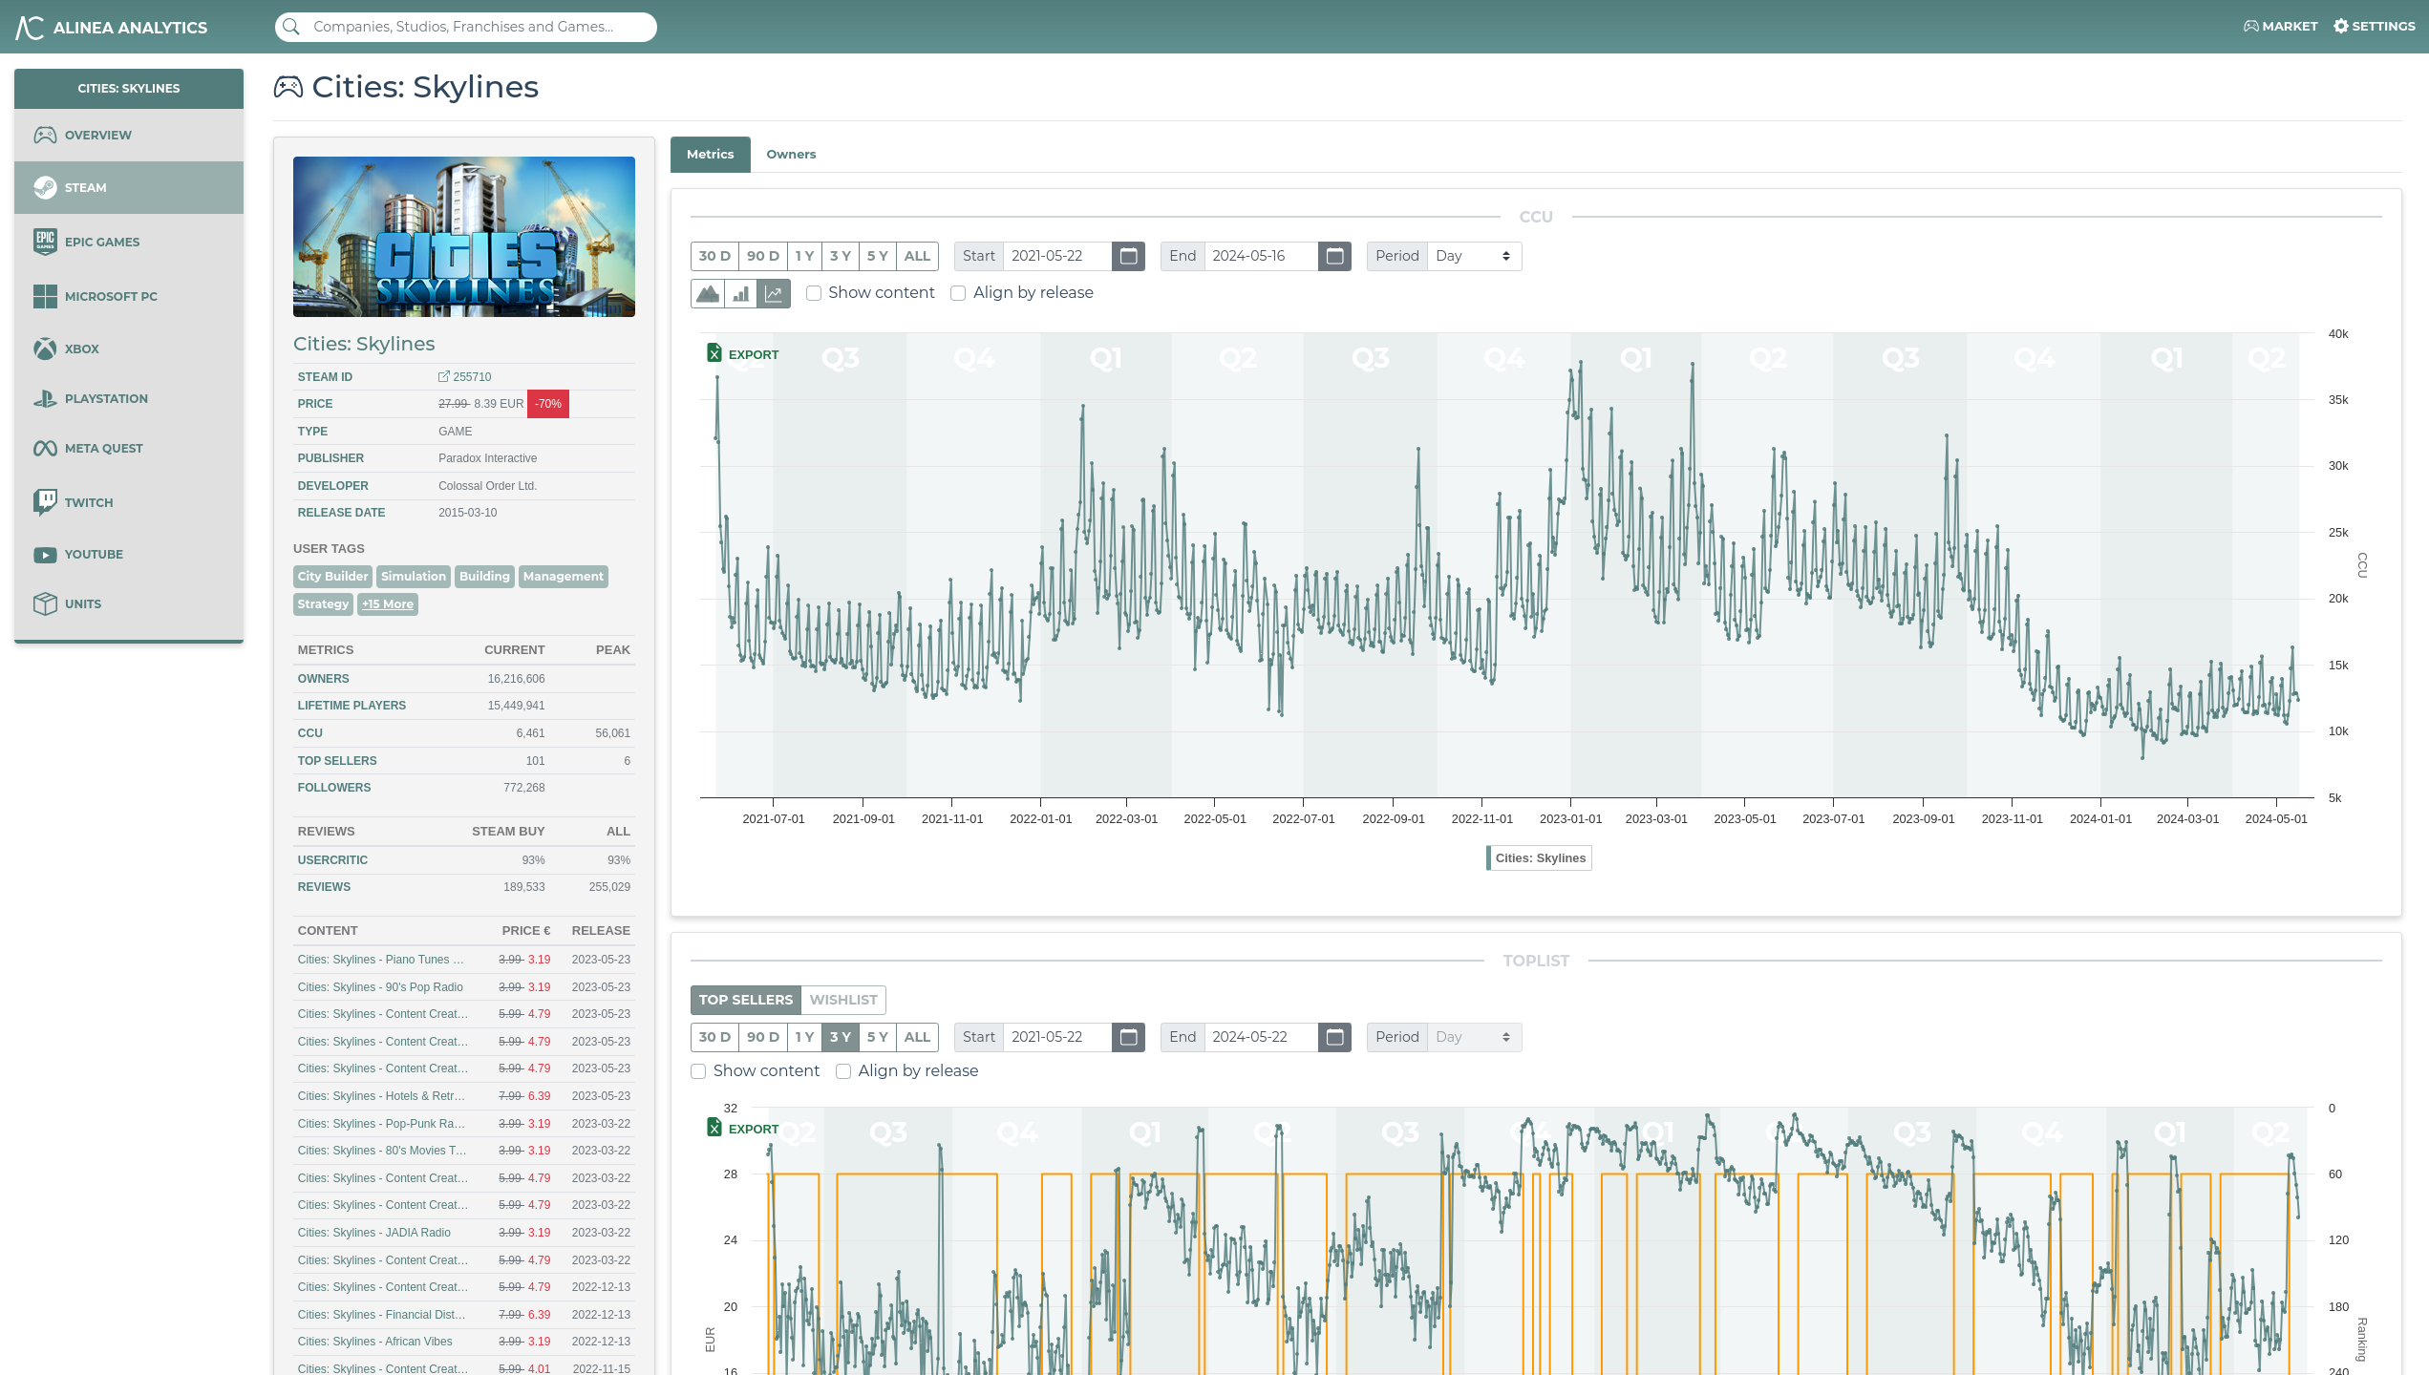Set CCU range to 90 D

click(763, 256)
